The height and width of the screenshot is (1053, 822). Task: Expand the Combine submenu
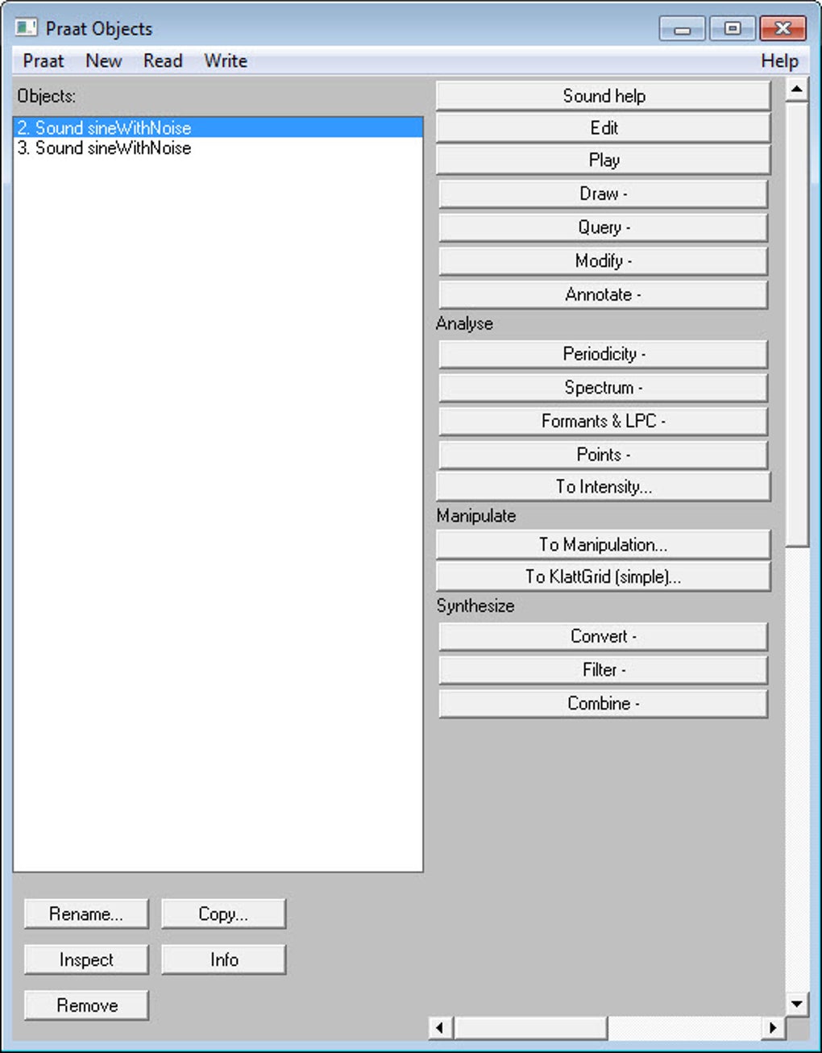604,703
